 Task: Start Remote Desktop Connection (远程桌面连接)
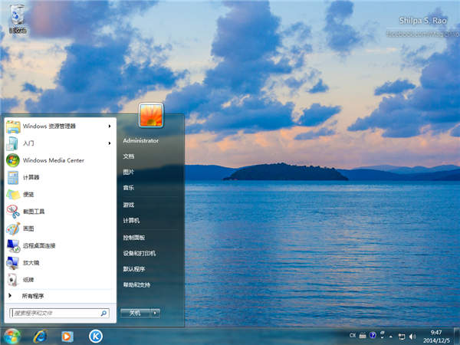pyautogui.click(x=38, y=245)
